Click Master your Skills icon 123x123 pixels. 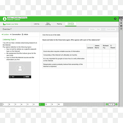4,24
